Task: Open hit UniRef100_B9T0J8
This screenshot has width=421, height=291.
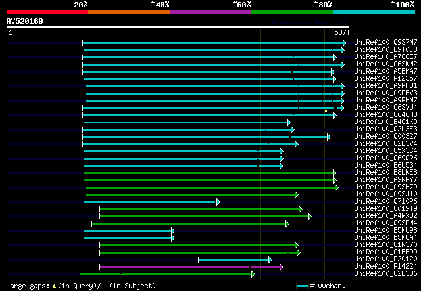Action: 385,49
